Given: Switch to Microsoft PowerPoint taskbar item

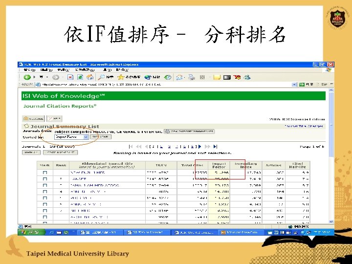Looking at the screenshot, I should point(241,233).
